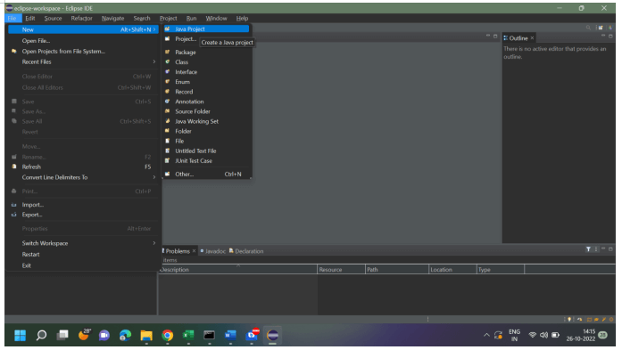Sort by Description column header
622x350 pixels.
tap(238, 270)
